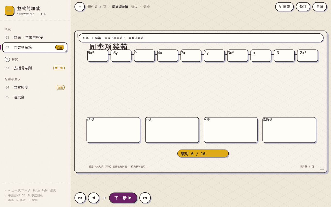Pick the −x term card

[x=261, y=56]
